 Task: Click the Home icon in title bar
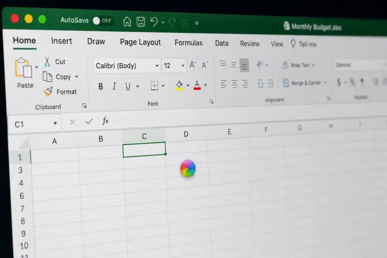point(127,21)
